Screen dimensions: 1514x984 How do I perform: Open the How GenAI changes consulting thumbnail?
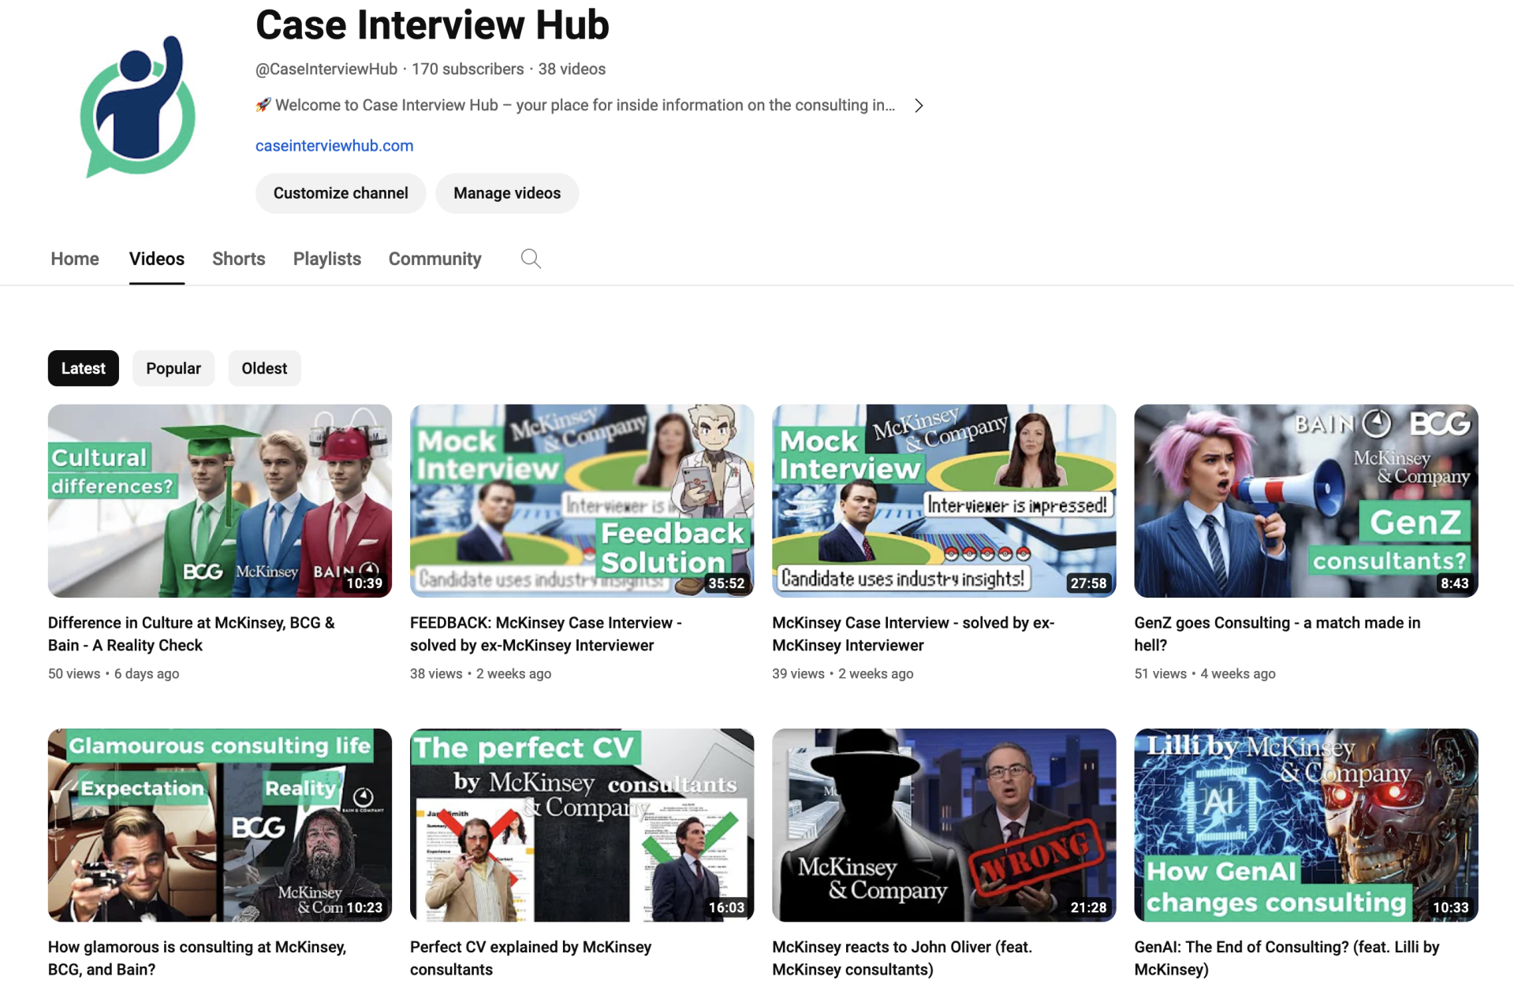click(x=1306, y=825)
